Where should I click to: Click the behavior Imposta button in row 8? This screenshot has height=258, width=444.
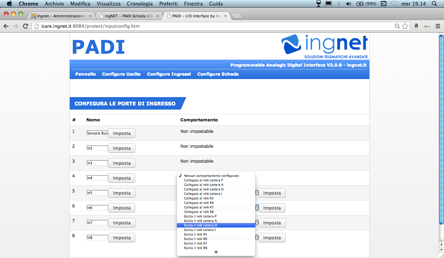point(272,238)
